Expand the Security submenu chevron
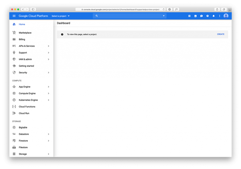The image size is (241, 169). click(x=49, y=73)
